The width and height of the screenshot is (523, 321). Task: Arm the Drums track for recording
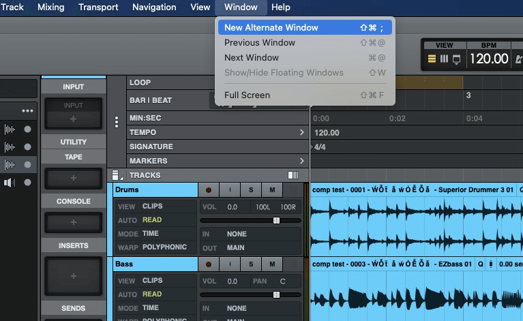[x=209, y=190]
